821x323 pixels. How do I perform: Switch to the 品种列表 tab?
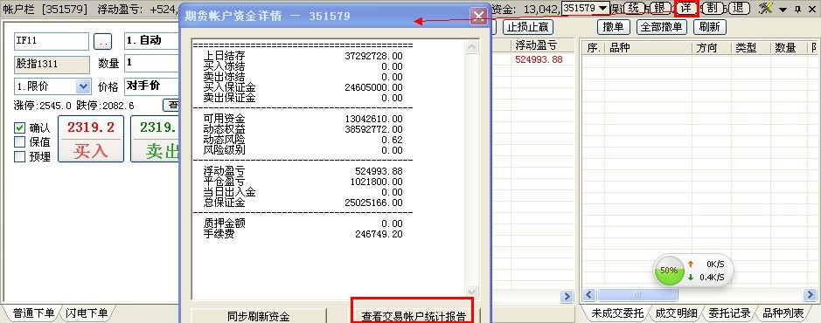point(783,313)
